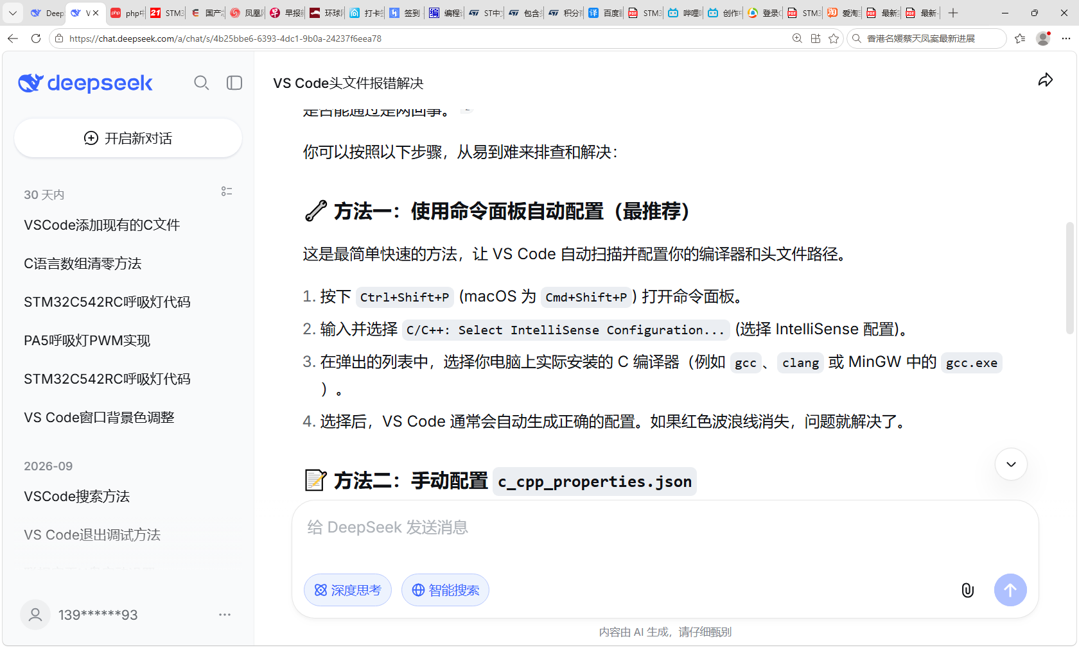Go back using browser back arrow
This screenshot has width=1079, height=648.
pyautogui.click(x=13, y=38)
